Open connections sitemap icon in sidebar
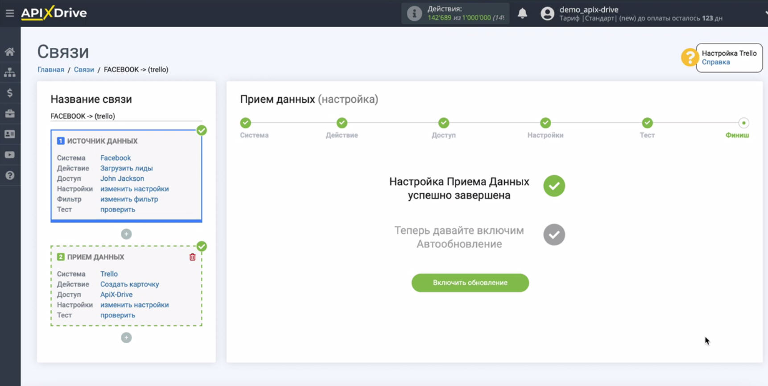This screenshot has height=386, width=768. (x=10, y=72)
